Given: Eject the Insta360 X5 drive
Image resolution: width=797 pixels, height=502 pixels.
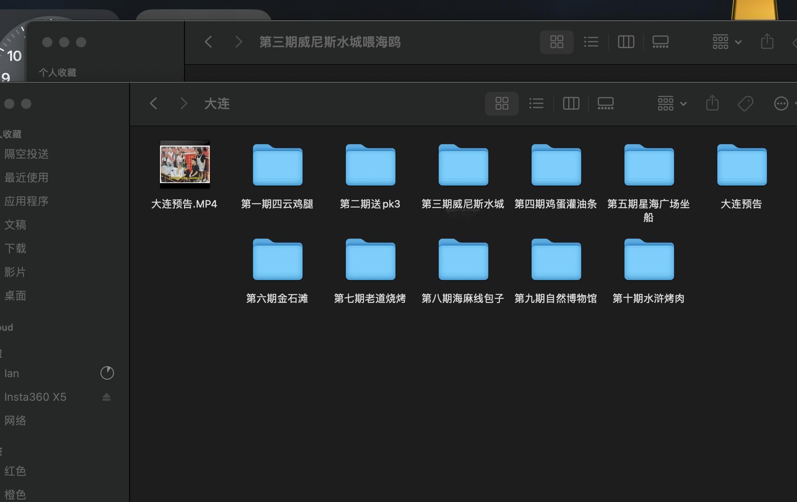Looking at the screenshot, I should click(106, 397).
